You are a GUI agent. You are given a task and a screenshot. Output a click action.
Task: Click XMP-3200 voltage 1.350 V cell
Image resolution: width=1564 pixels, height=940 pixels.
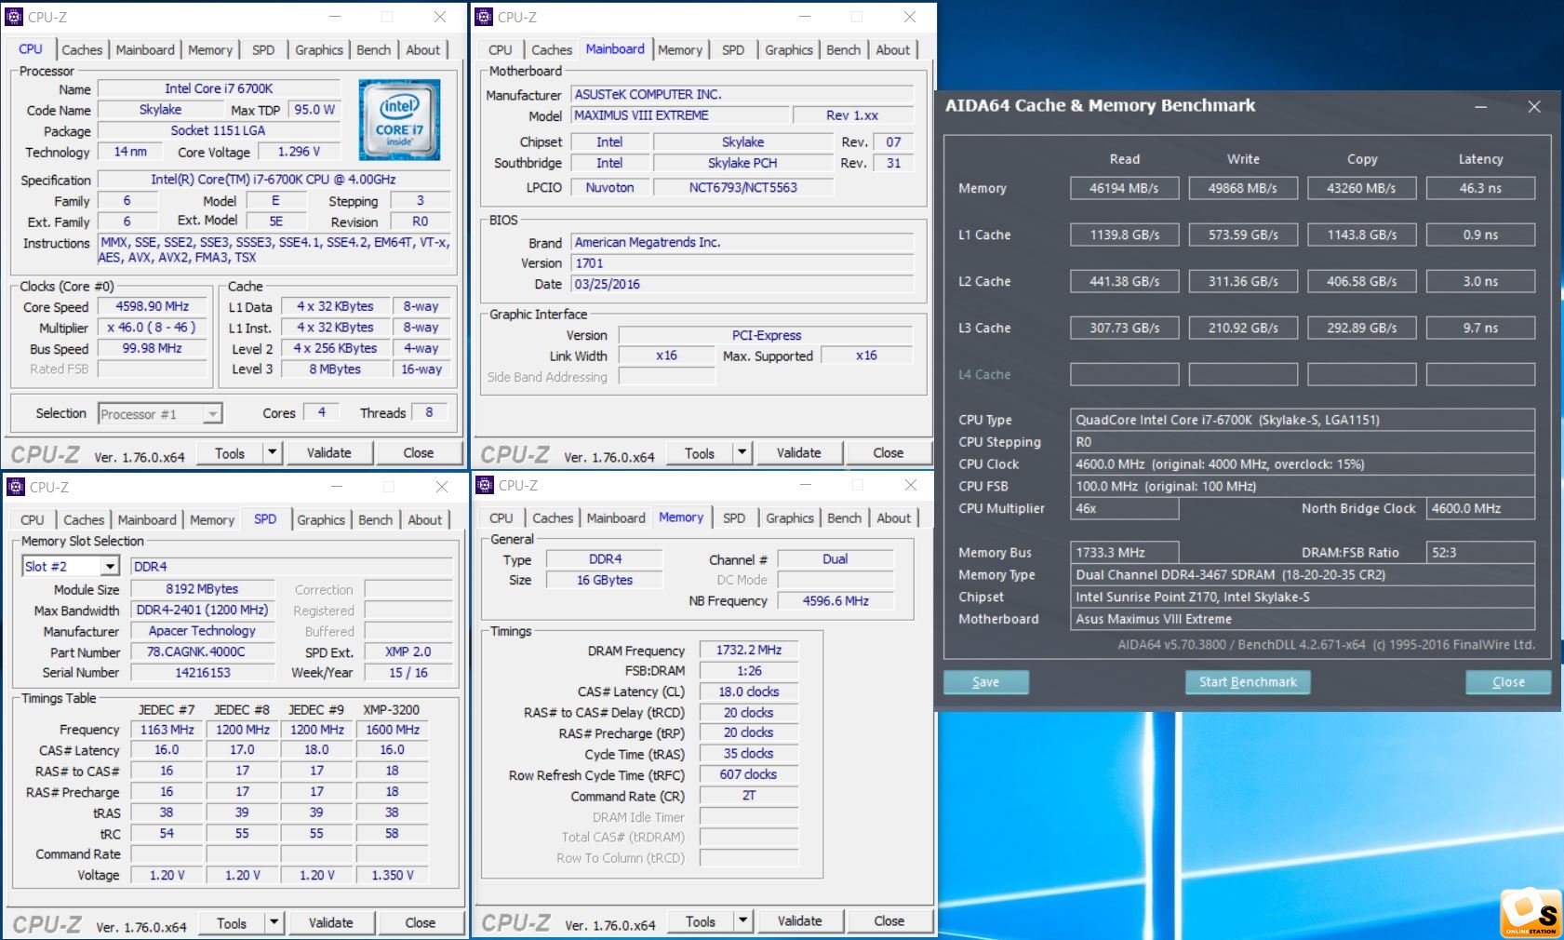[393, 875]
